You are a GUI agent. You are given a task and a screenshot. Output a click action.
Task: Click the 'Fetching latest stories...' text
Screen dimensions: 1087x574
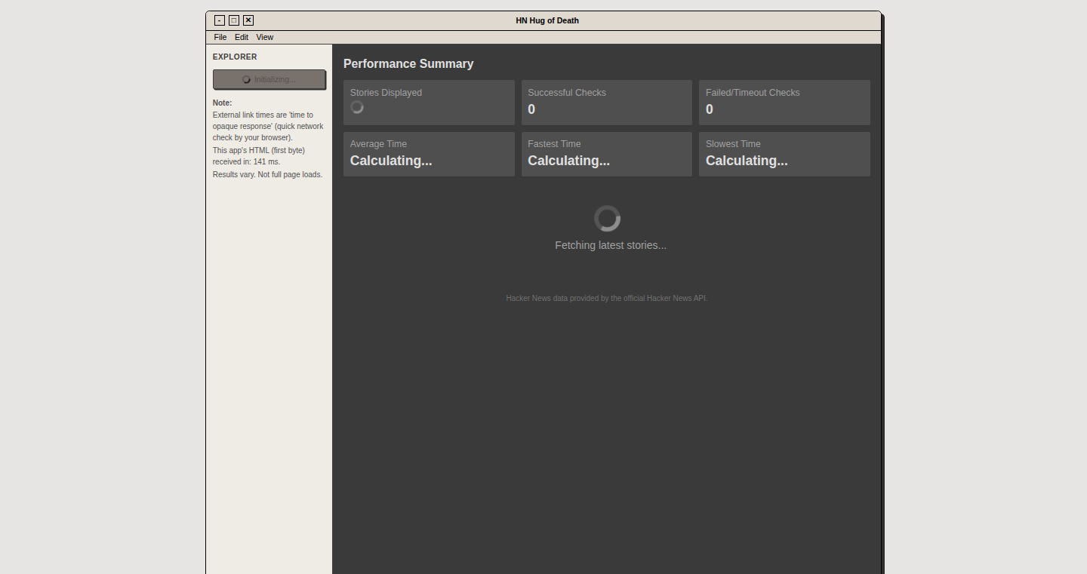click(x=611, y=245)
